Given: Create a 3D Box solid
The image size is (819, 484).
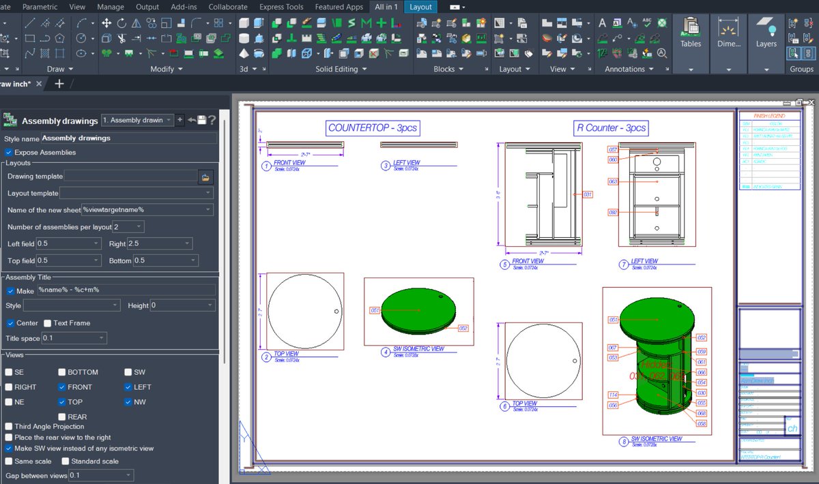Looking at the screenshot, I should point(244,22).
